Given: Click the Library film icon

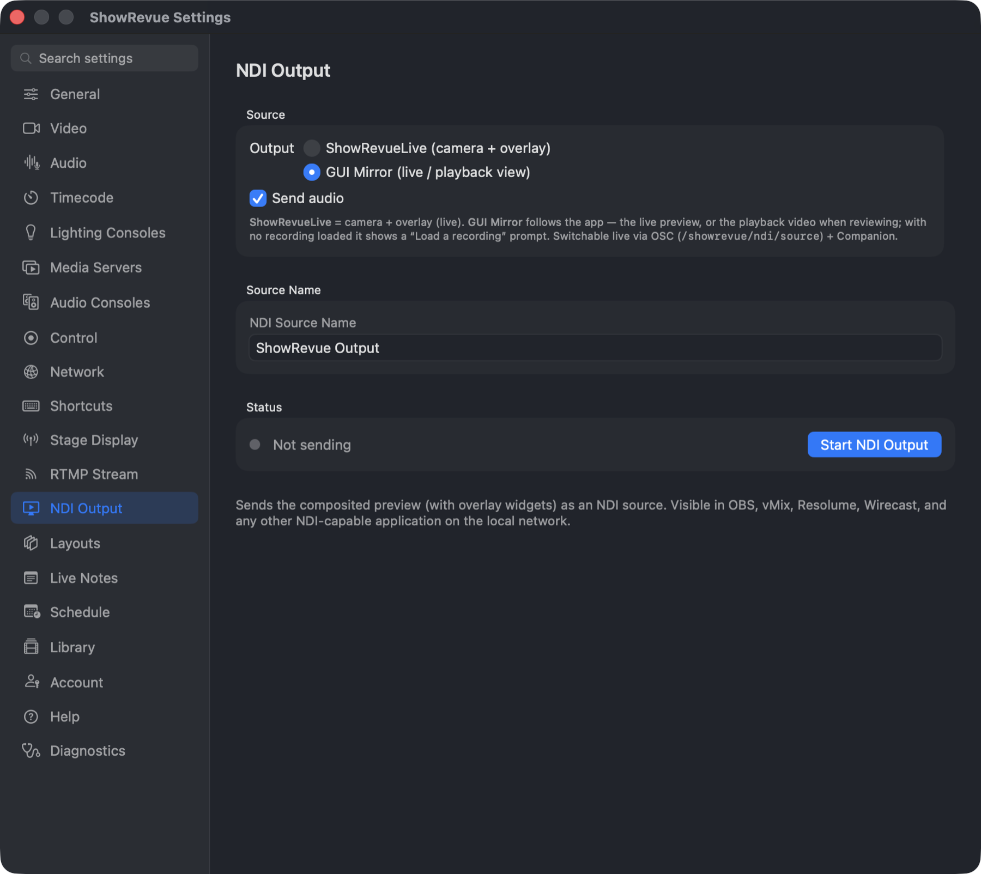Looking at the screenshot, I should tap(31, 647).
